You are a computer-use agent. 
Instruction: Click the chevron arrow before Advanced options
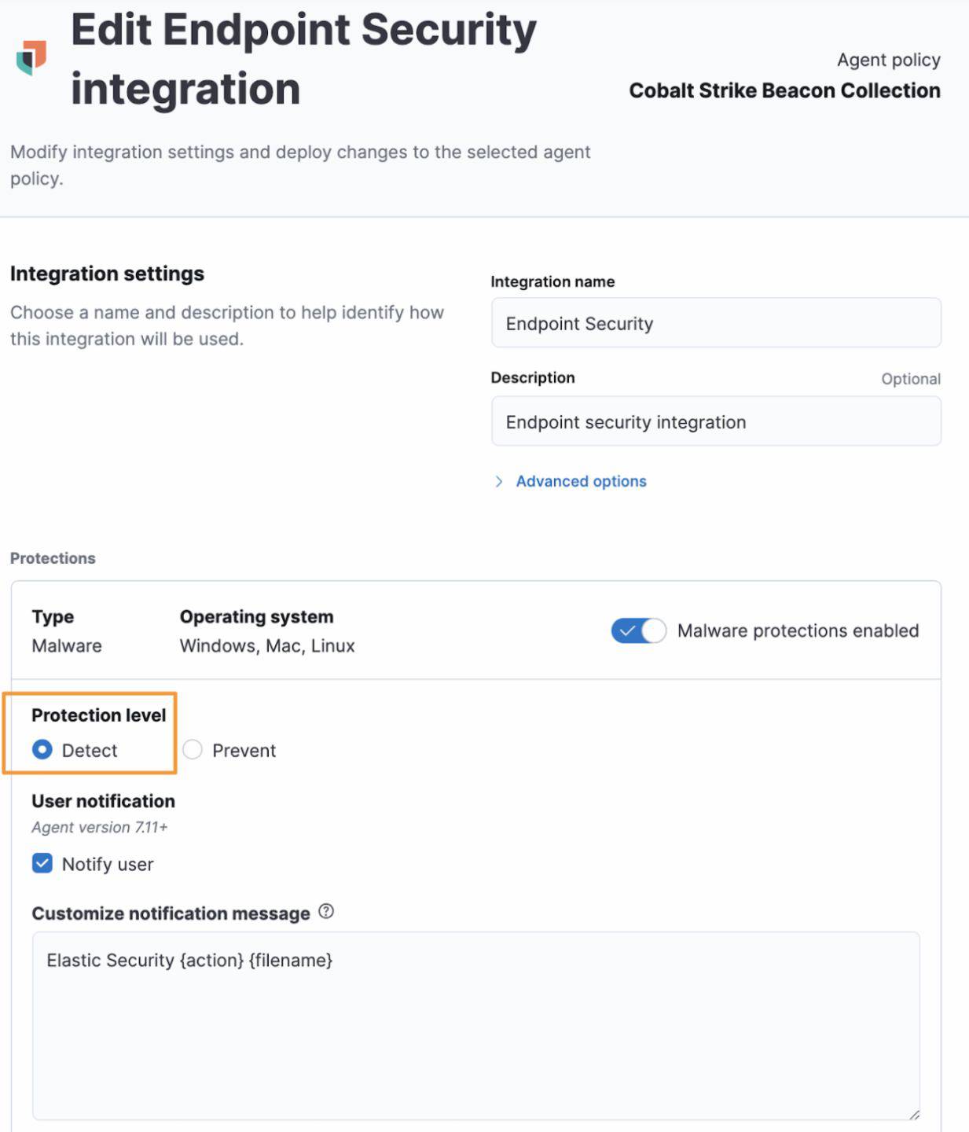(x=499, y=482)
